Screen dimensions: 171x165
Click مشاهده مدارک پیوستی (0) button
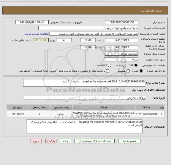tap(94, 141)
